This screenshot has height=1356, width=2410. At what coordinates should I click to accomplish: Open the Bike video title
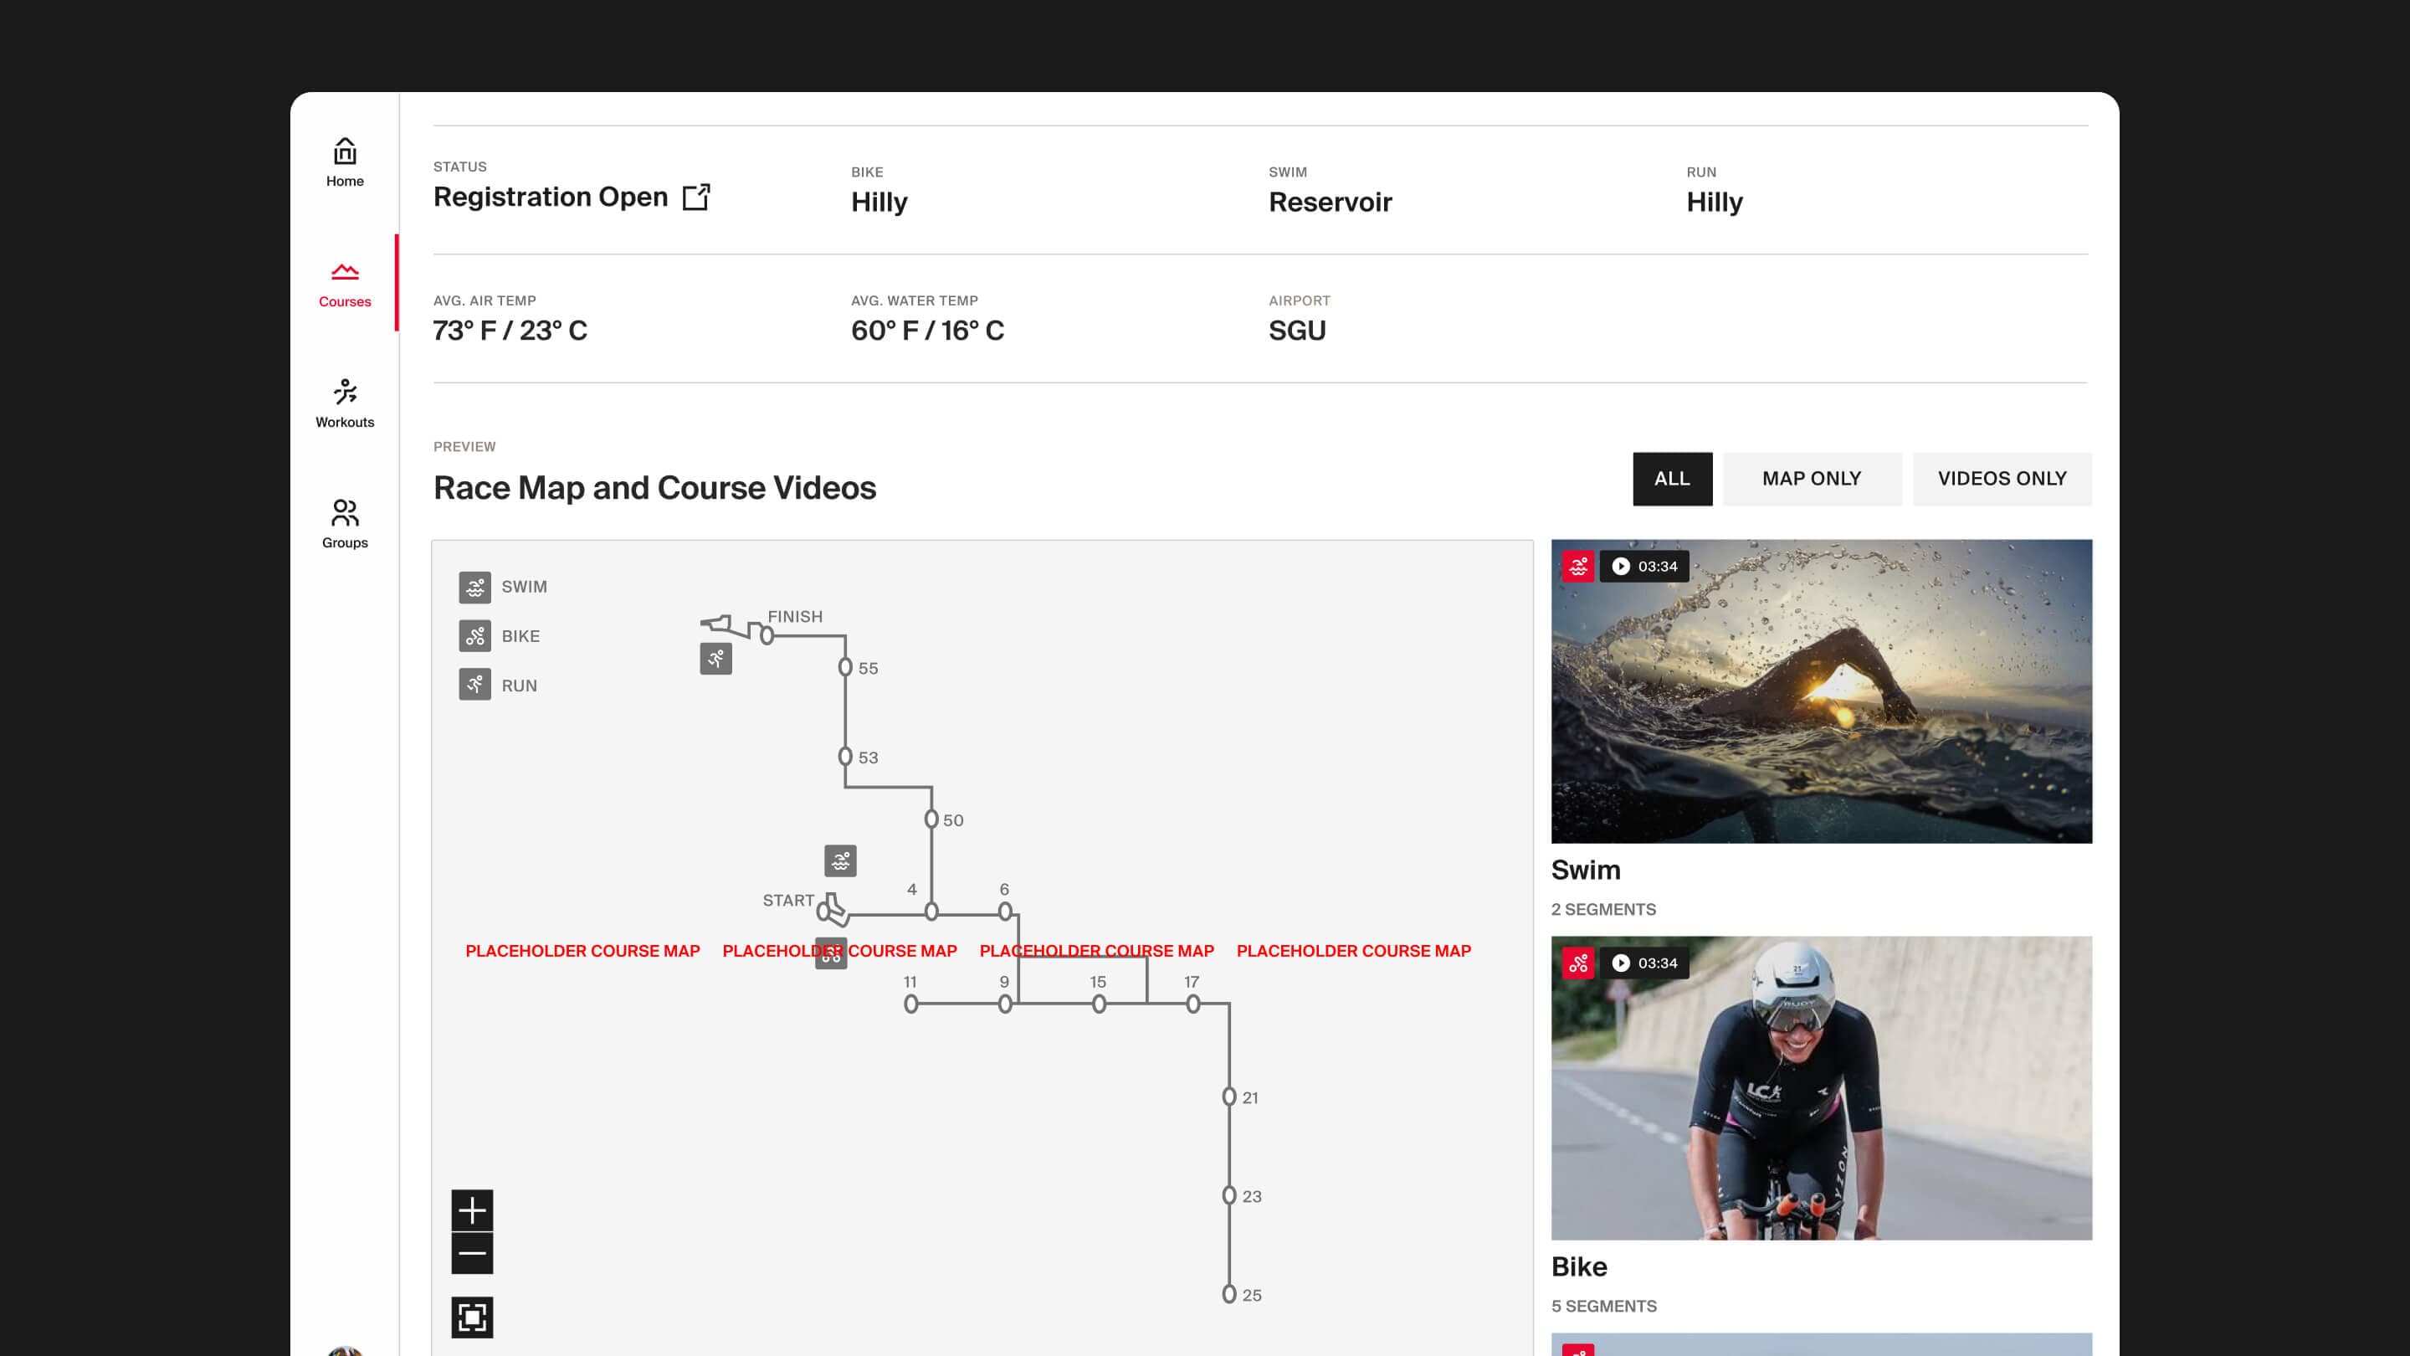coord(1579,1266)
